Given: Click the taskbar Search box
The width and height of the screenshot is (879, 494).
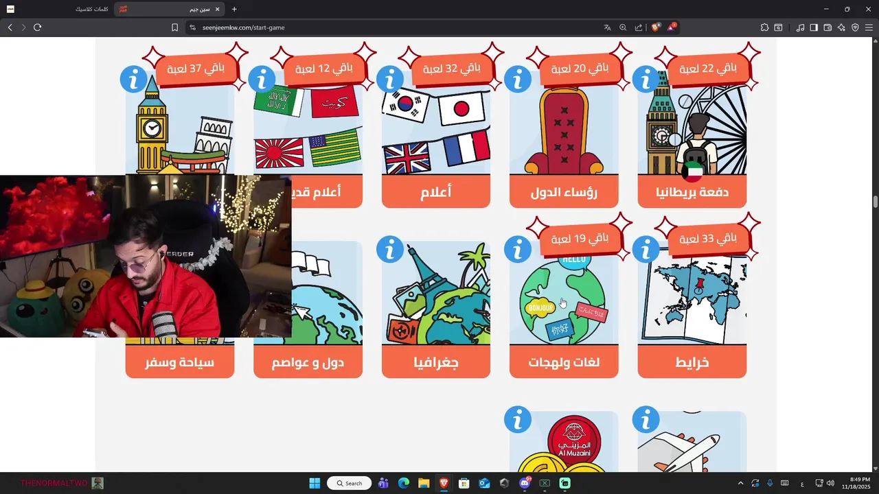Looking at the screenshot, I should click(349, 483).
